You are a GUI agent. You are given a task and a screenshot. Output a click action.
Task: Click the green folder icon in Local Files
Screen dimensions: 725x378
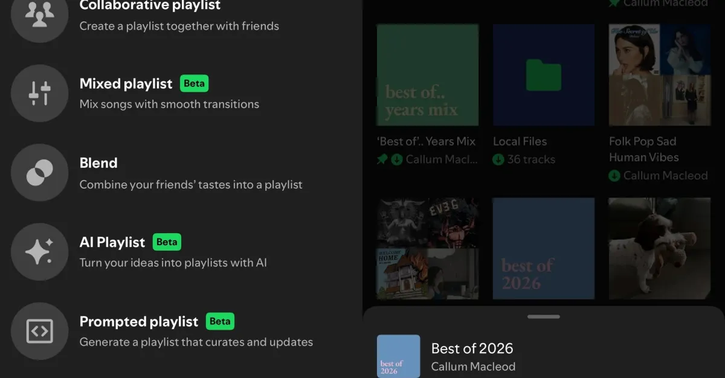click(x=543, y=75)
